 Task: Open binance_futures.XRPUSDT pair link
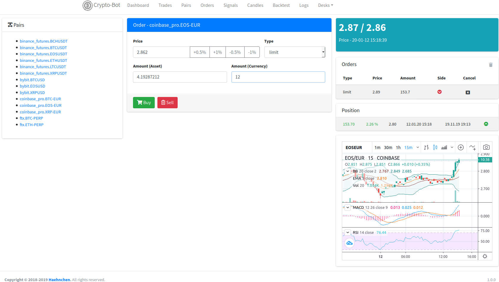click(43, 73)
